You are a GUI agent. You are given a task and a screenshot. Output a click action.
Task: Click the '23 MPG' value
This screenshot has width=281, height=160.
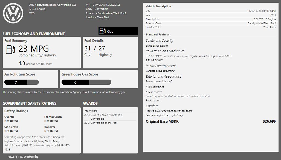[34, 49]
